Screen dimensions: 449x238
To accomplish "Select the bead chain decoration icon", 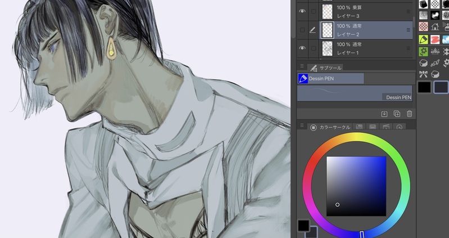I will pos(435,63).
